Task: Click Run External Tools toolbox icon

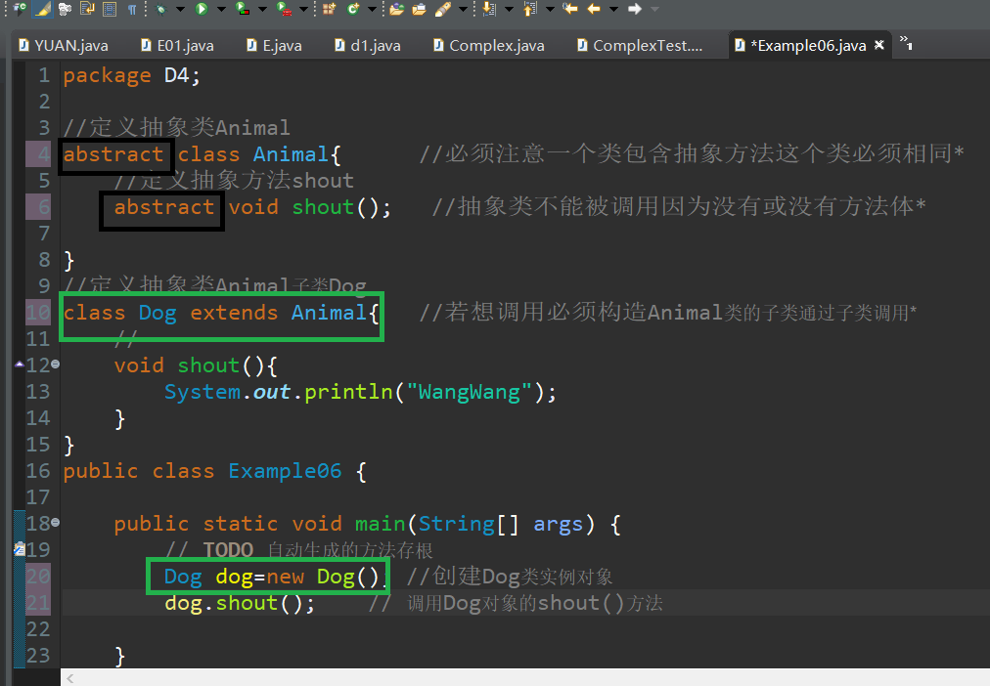Action: 284,9
